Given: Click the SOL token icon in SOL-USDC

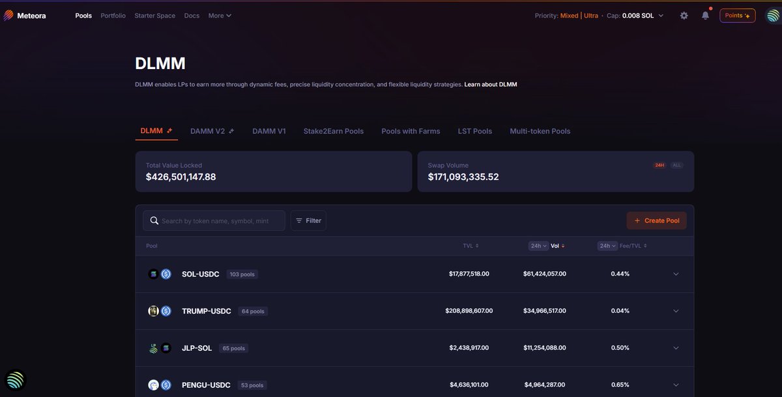Looking at the screenshot, I should pos(153,274).
